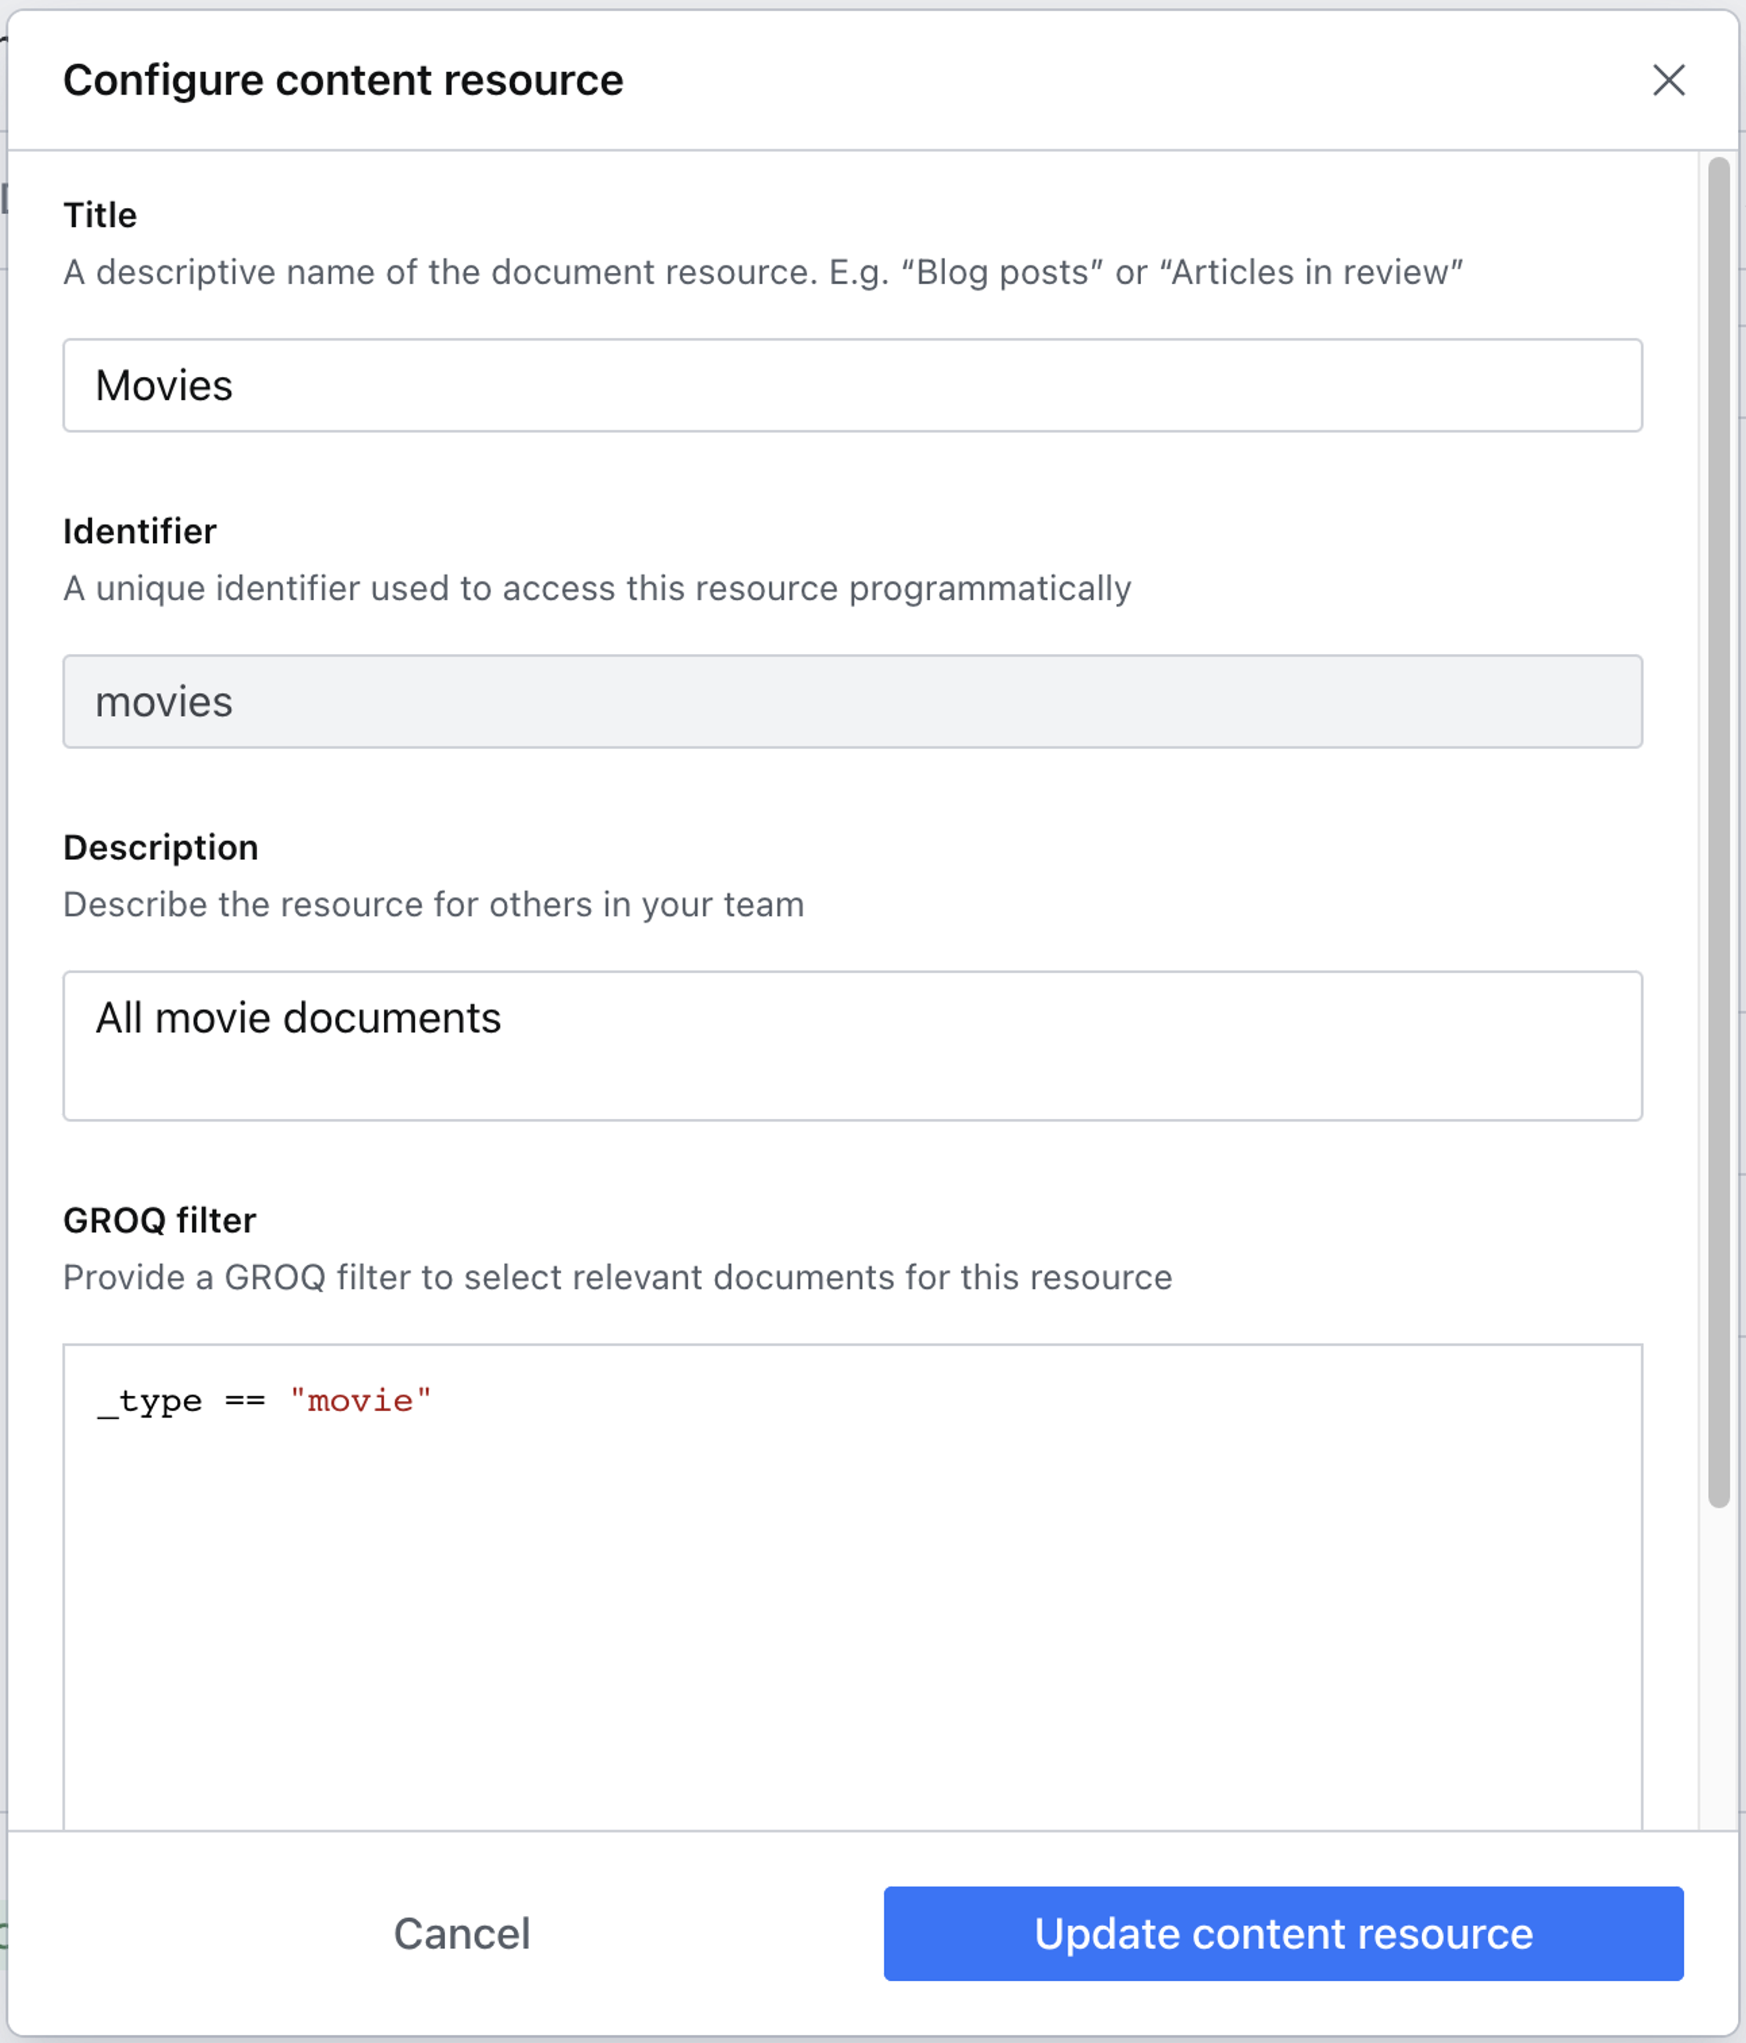Click the == operator in the filter
1746x2043 pixels.
245,1401
